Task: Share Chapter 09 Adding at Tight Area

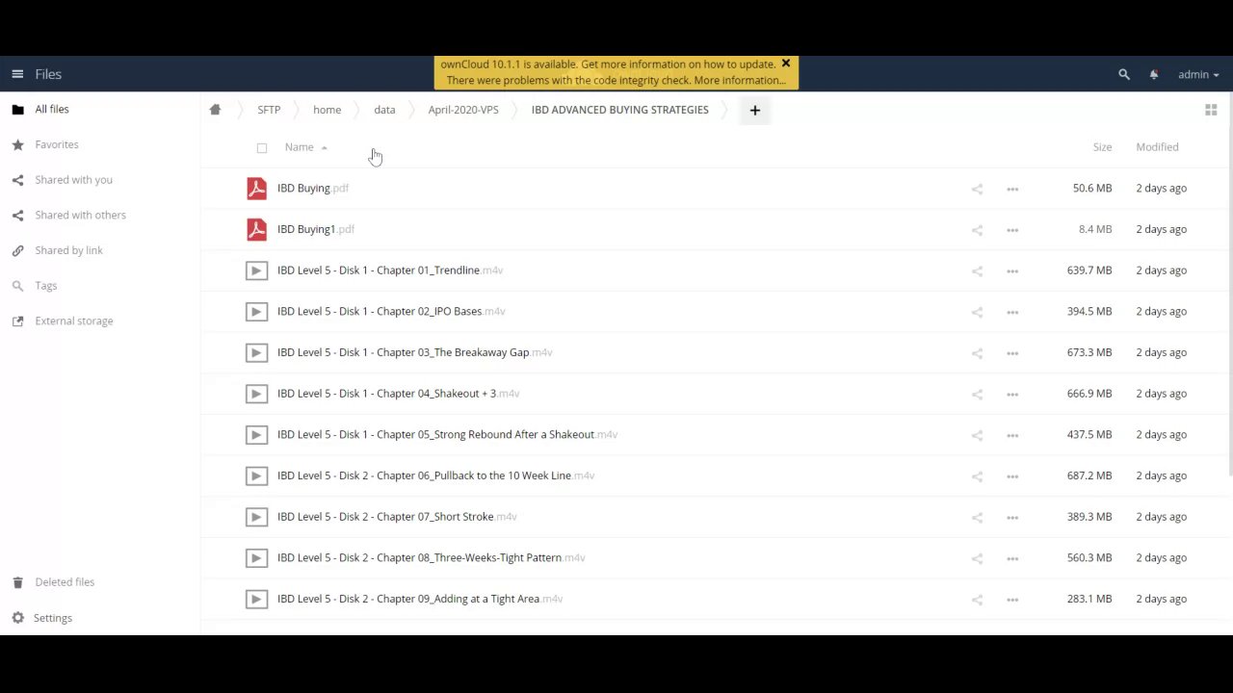Action: (x=977, y=599)
